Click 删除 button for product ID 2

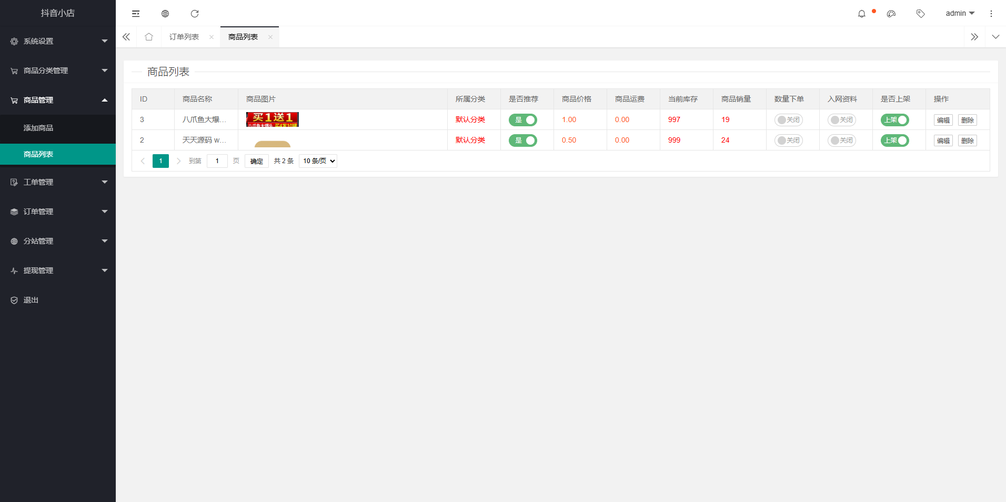[967, 140]
